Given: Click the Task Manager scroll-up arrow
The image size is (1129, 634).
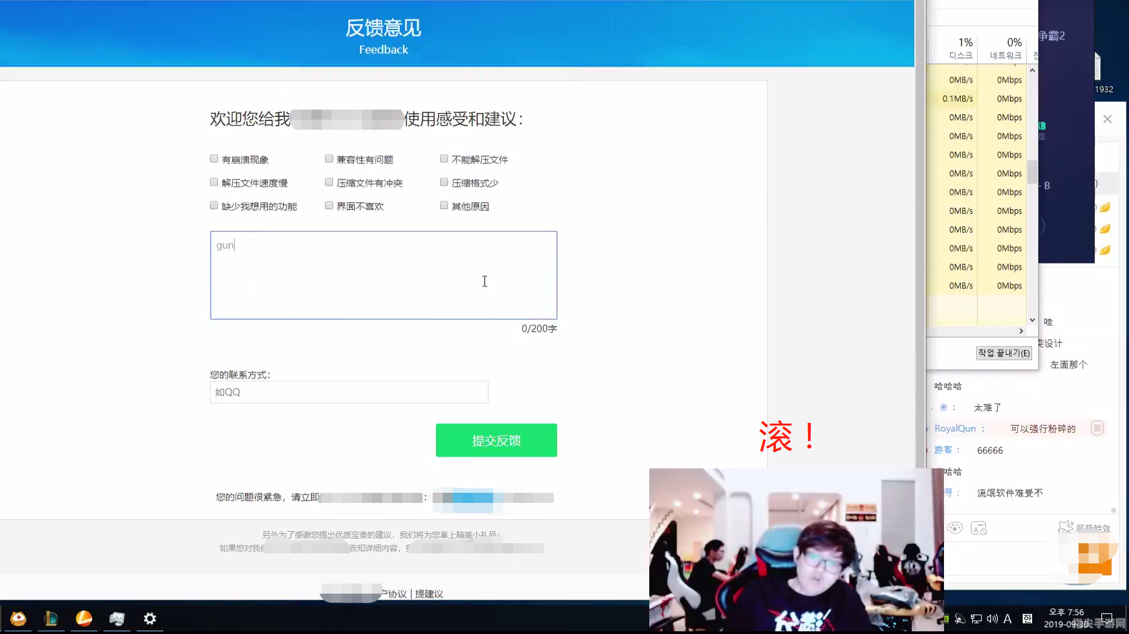Looking at the screenshot, I should tap(1032, 71).
